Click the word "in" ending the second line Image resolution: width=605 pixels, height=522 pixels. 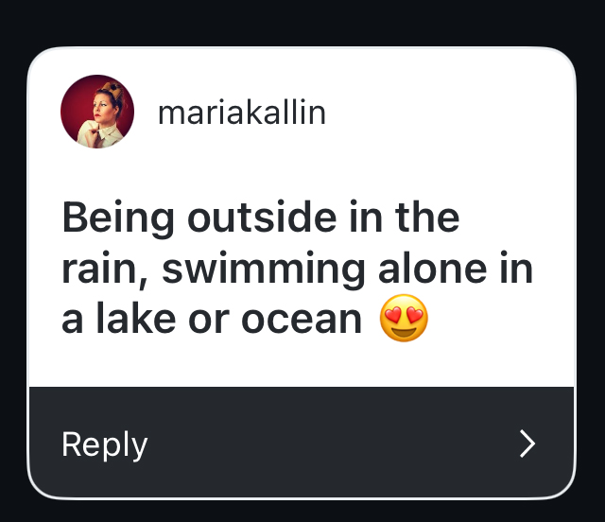pos(515,270)
